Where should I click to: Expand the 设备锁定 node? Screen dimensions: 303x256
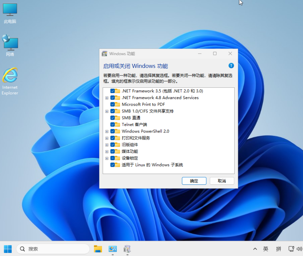(107, 158)
